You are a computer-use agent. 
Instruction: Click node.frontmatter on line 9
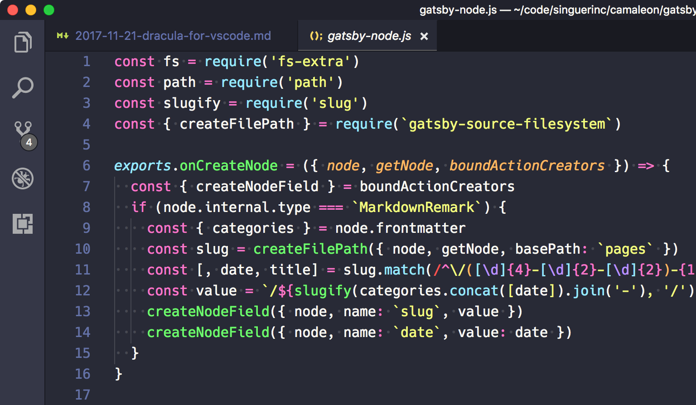(400, 228)
